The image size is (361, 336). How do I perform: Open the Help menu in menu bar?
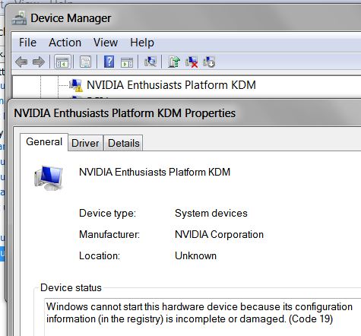142,43
